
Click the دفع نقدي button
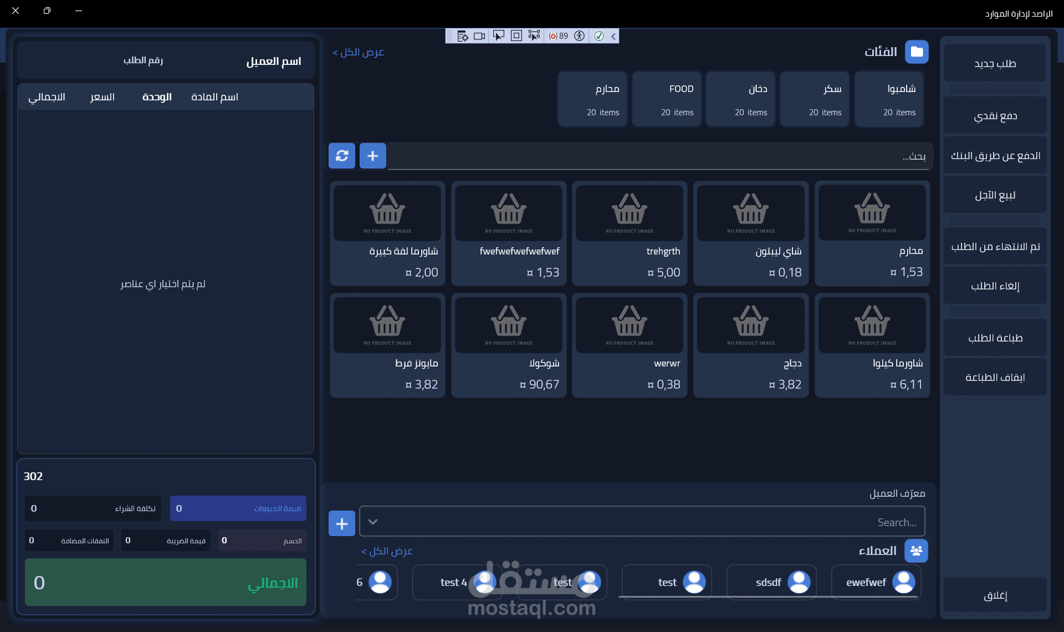click(995, 116)
